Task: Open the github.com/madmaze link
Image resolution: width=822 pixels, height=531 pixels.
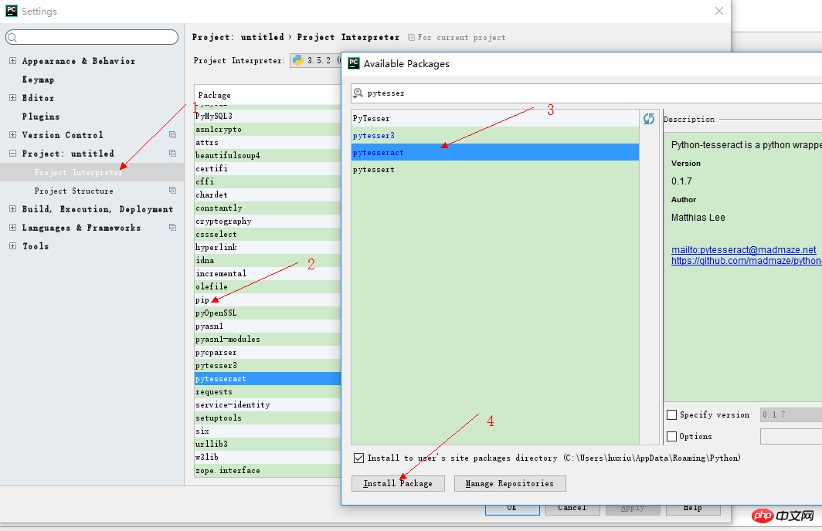Action: point(746,260)
